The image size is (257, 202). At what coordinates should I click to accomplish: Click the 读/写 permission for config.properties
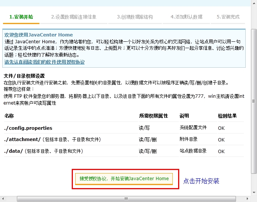click(x=144, y=128)
